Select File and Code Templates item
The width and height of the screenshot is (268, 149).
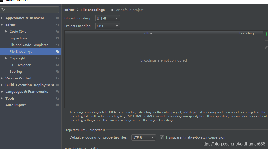point(29,45)
